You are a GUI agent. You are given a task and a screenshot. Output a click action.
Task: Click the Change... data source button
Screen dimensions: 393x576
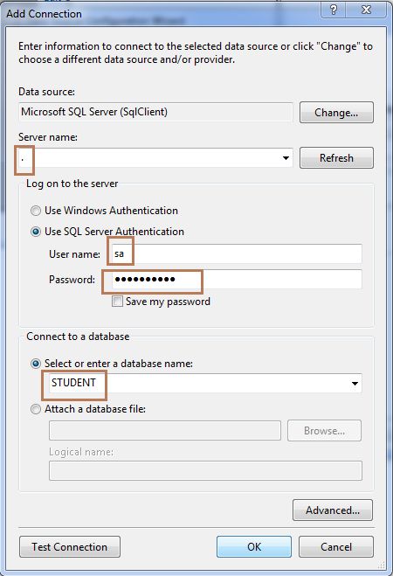click(x=336, y=113)
